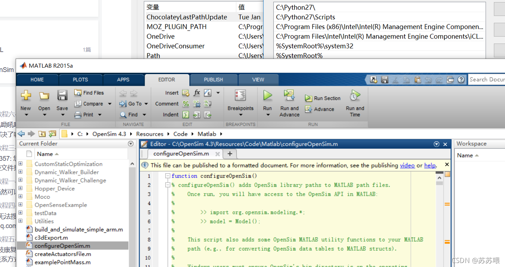505x267 pixels.
Task: Open the publishing video link
Action: (x=407, y=165)
